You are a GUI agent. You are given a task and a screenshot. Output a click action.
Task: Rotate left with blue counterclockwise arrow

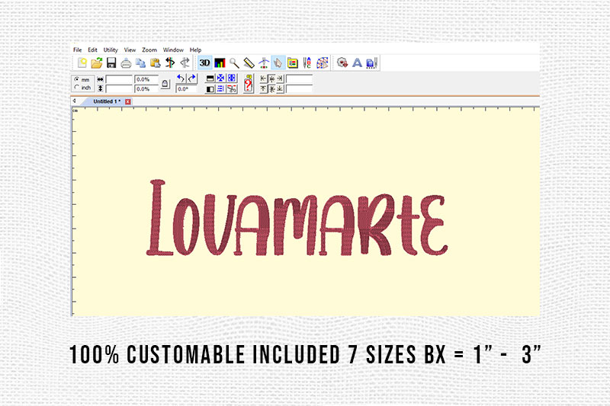pyautogui.click(x=181, y=78)
